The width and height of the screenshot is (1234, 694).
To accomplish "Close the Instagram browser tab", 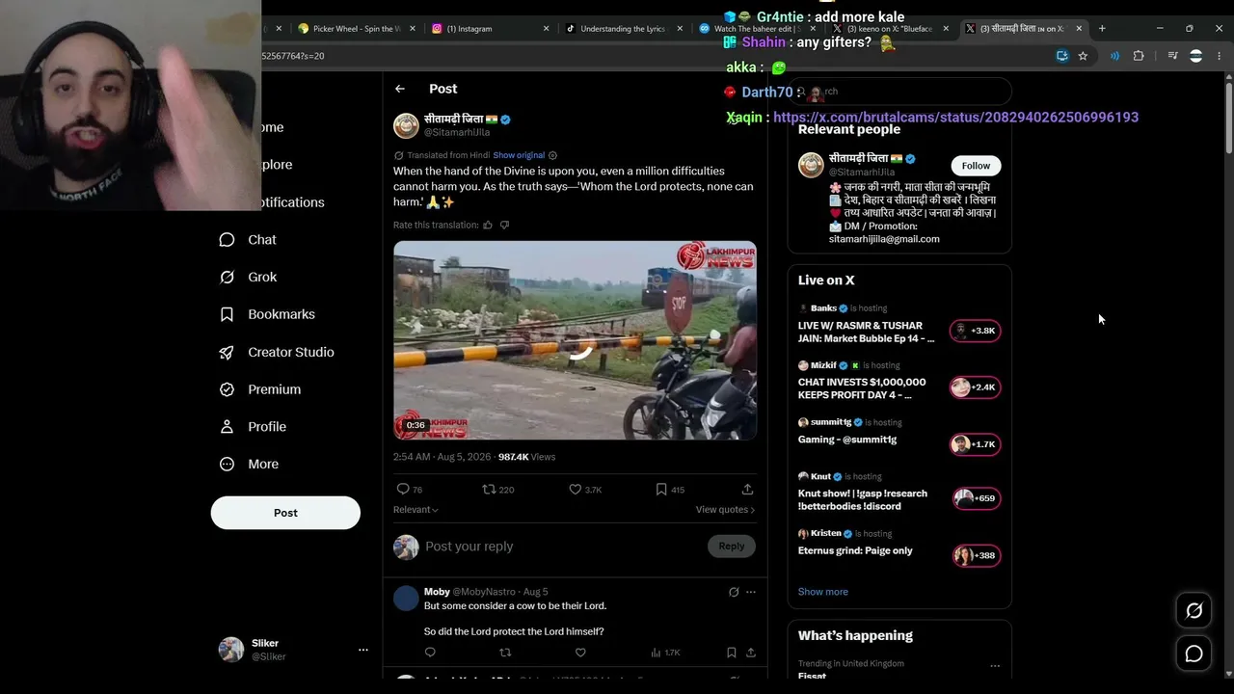I will click(x=547, y=29).
